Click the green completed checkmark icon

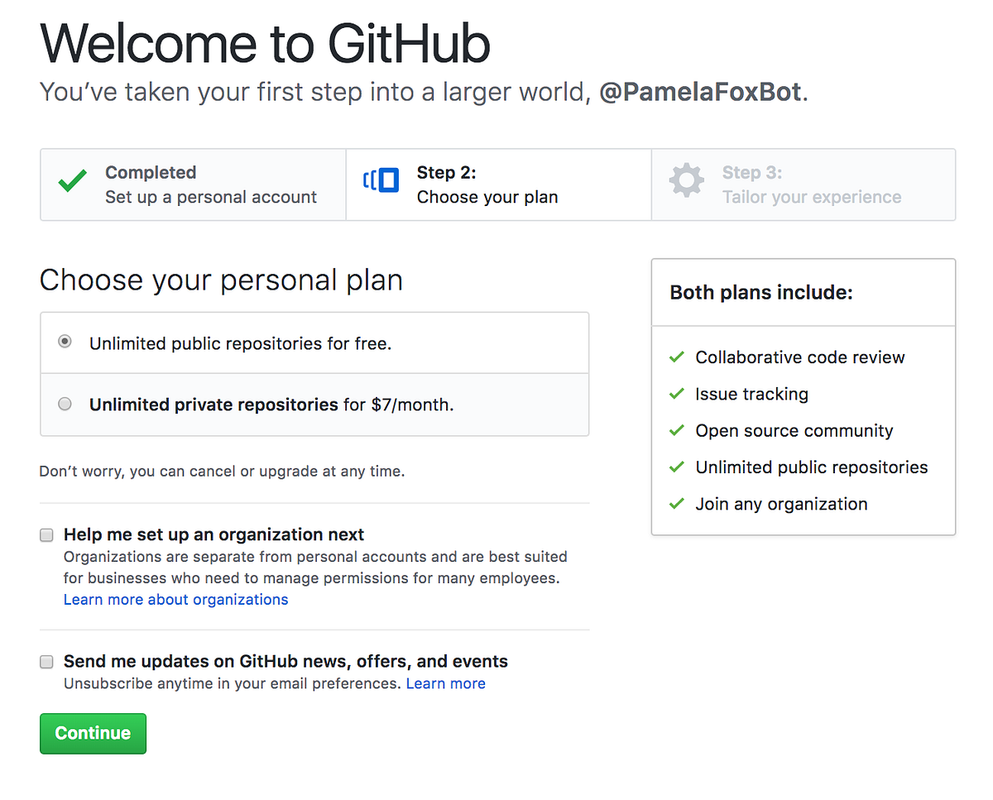(71, 181)
